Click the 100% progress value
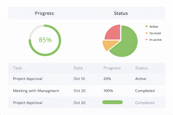 pyautogui.click(x=108, y=91)
